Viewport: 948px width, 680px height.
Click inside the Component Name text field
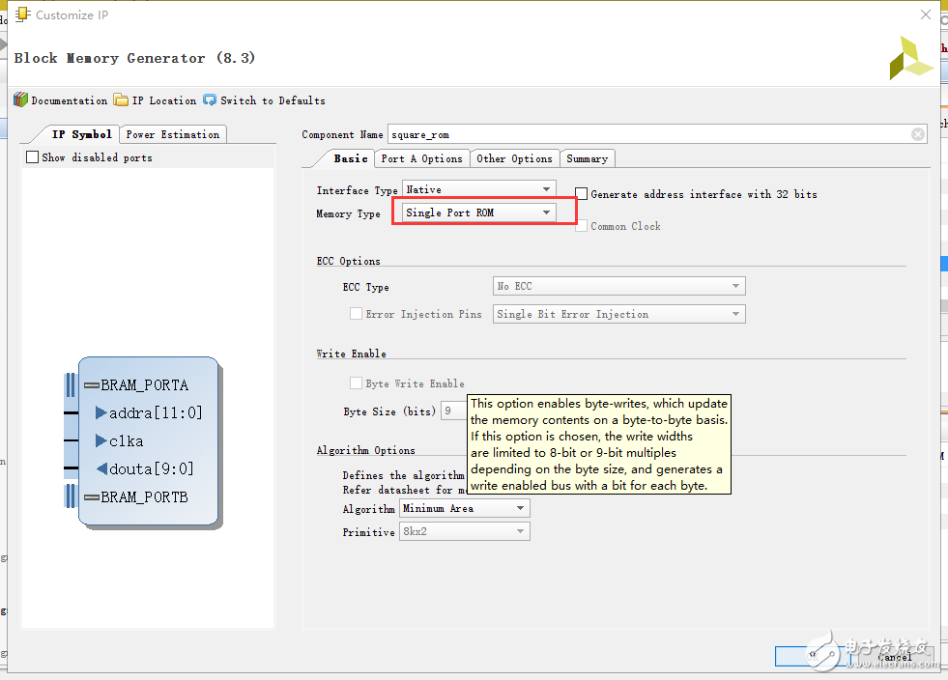pos(647,134)
